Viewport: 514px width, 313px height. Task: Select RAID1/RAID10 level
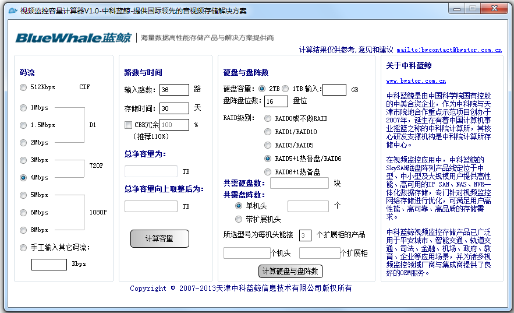click(268, 132)
